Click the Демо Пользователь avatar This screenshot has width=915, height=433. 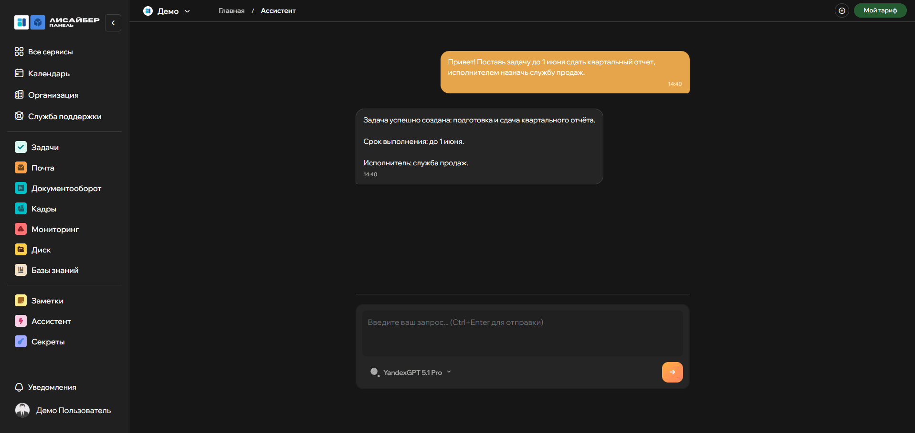click(x=22, y=410)
